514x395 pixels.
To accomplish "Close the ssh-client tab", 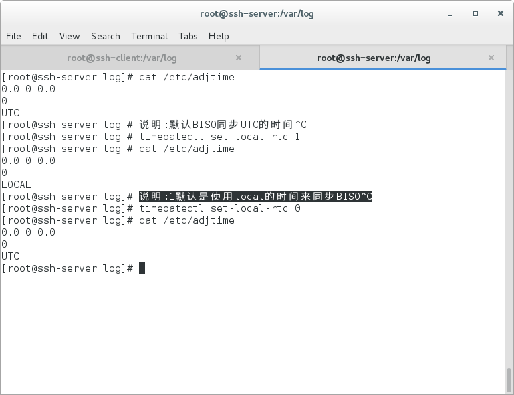I will [x=239, y=58].
